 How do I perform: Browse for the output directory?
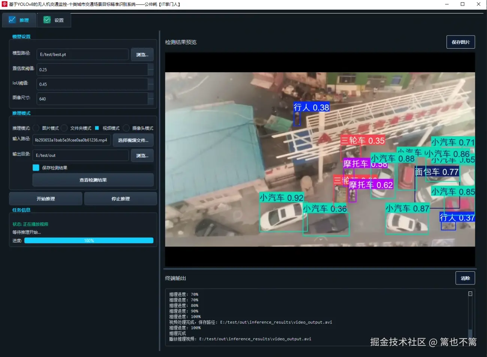click(142, 156)
